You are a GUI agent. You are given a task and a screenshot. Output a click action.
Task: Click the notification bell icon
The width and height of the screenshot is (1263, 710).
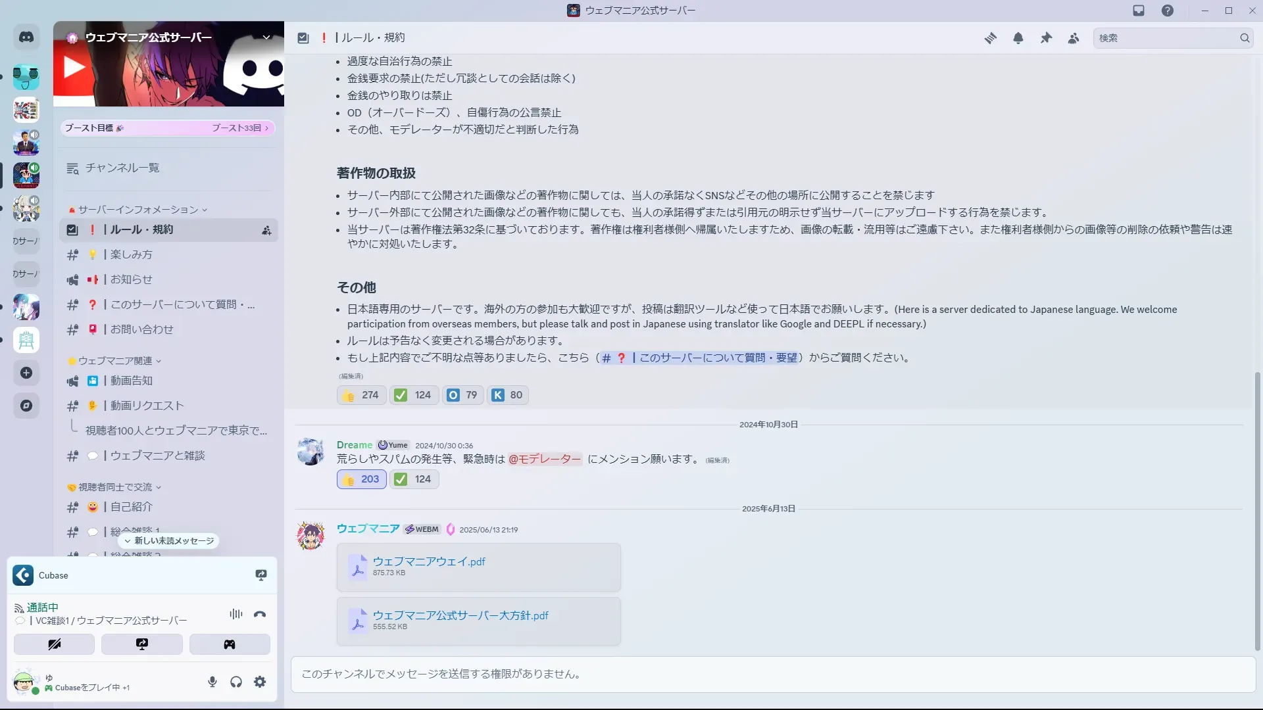[1018, 38]
